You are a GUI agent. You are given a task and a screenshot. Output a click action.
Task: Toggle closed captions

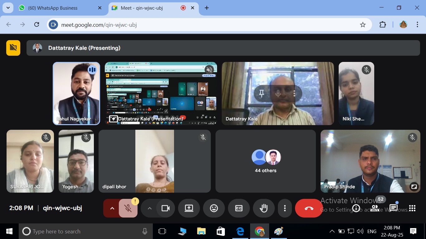(x=239, y=208)
